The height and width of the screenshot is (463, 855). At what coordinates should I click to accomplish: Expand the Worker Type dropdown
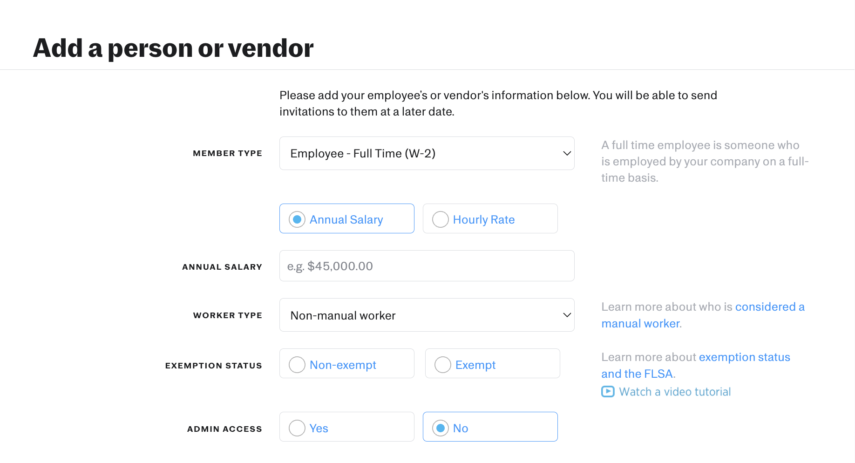(426, 315)
